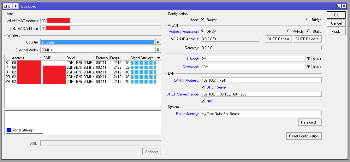
Task: Click the blue Signal Strength legend swatch
Action: 9,130
